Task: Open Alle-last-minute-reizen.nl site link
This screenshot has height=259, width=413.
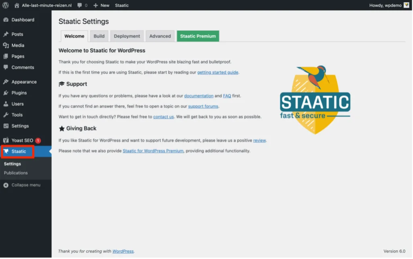Action: pos(47,5)
